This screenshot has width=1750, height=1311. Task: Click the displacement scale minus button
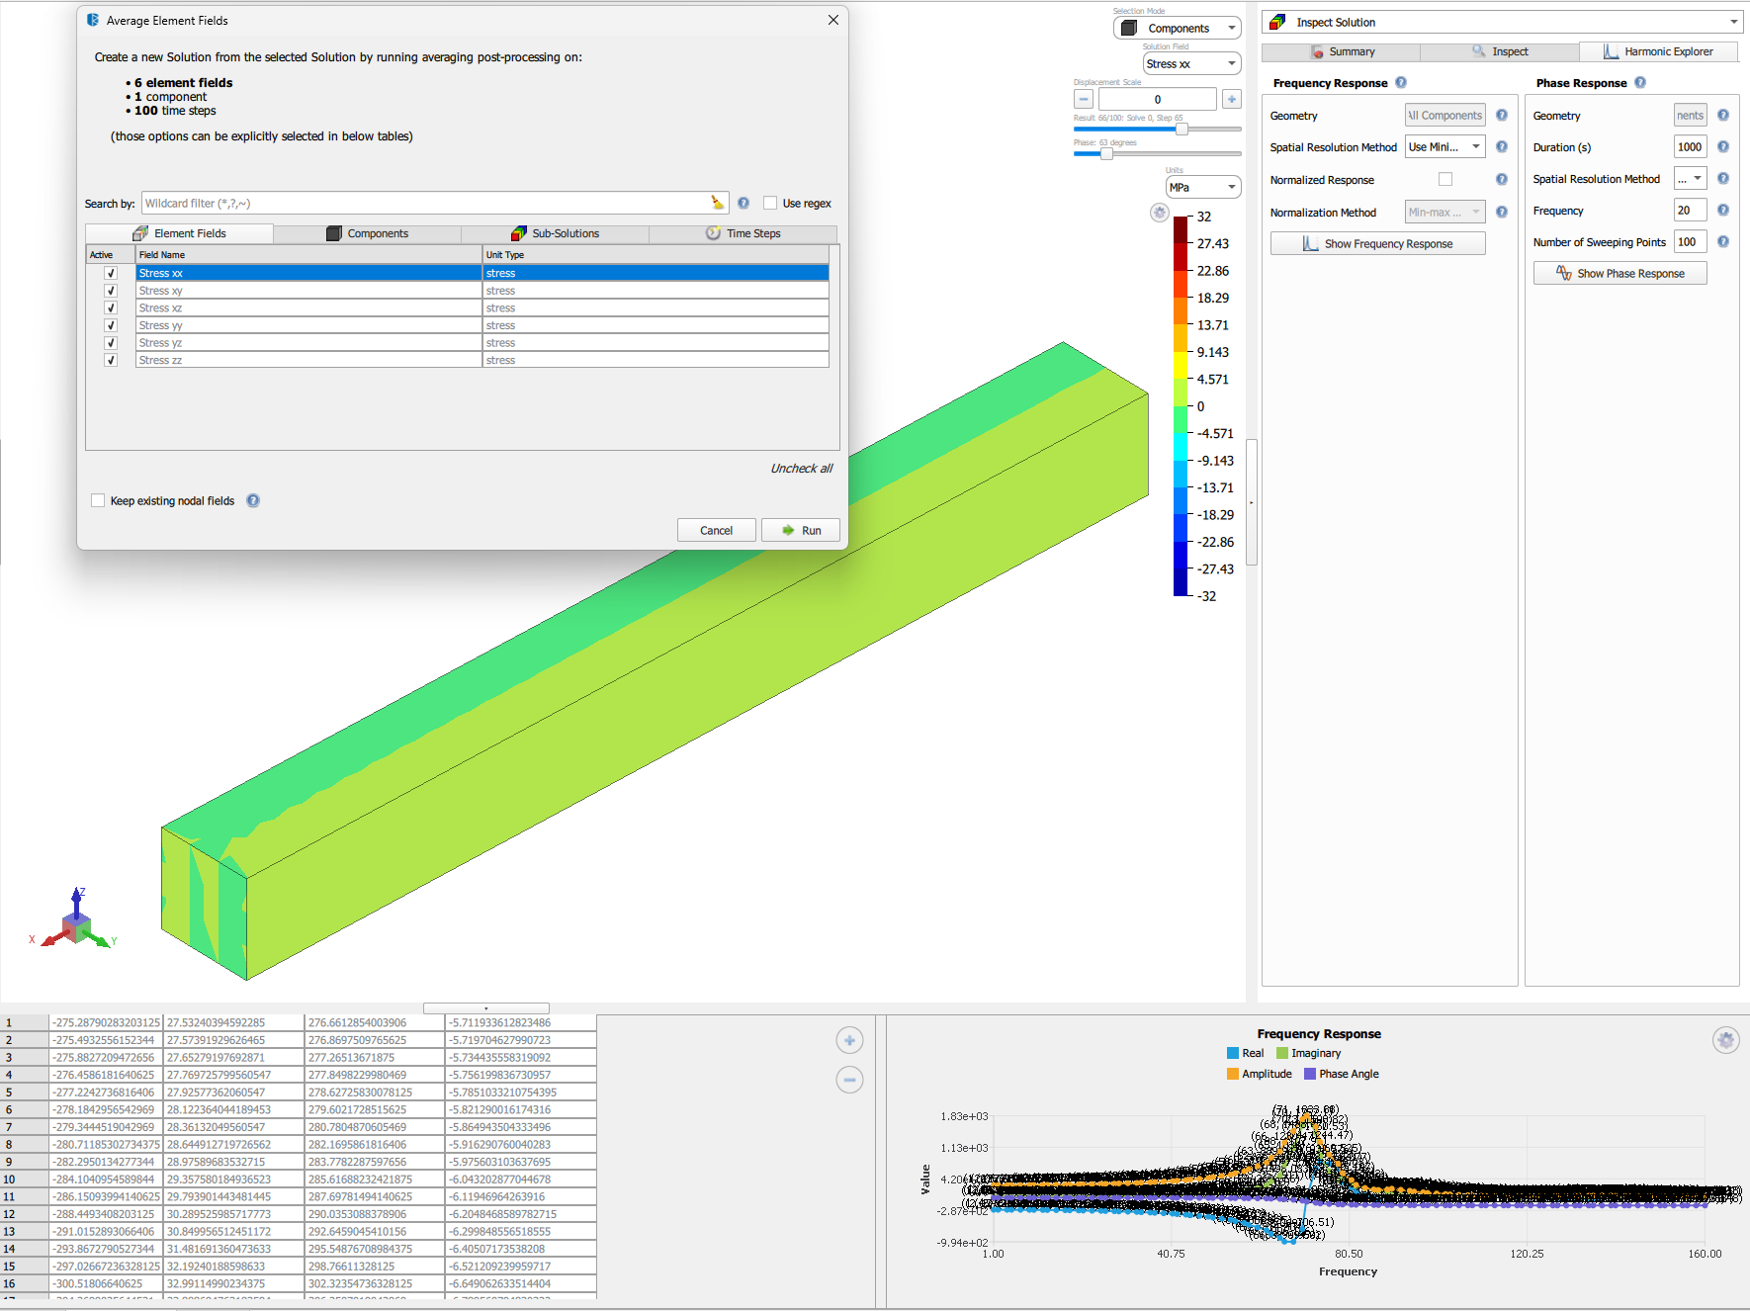pyautogui.click(x=1084, y=99)
